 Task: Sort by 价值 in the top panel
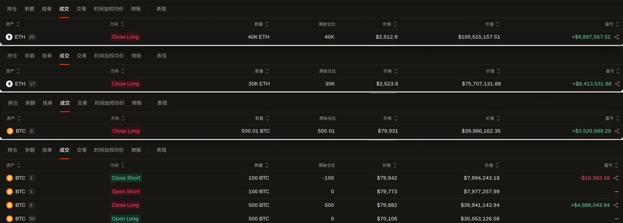[492, 24]
